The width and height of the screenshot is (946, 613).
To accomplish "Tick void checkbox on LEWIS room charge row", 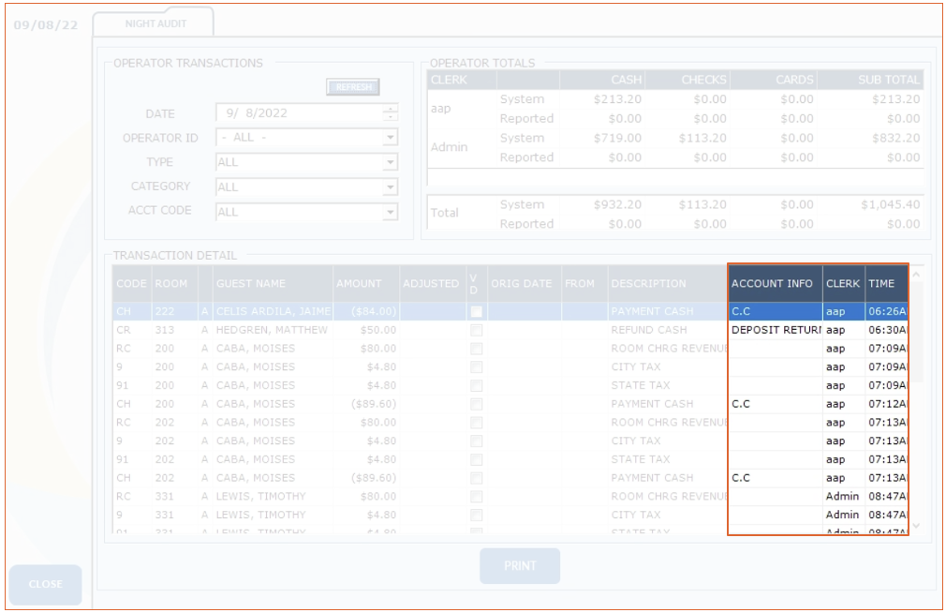I will tap(477, 497).
